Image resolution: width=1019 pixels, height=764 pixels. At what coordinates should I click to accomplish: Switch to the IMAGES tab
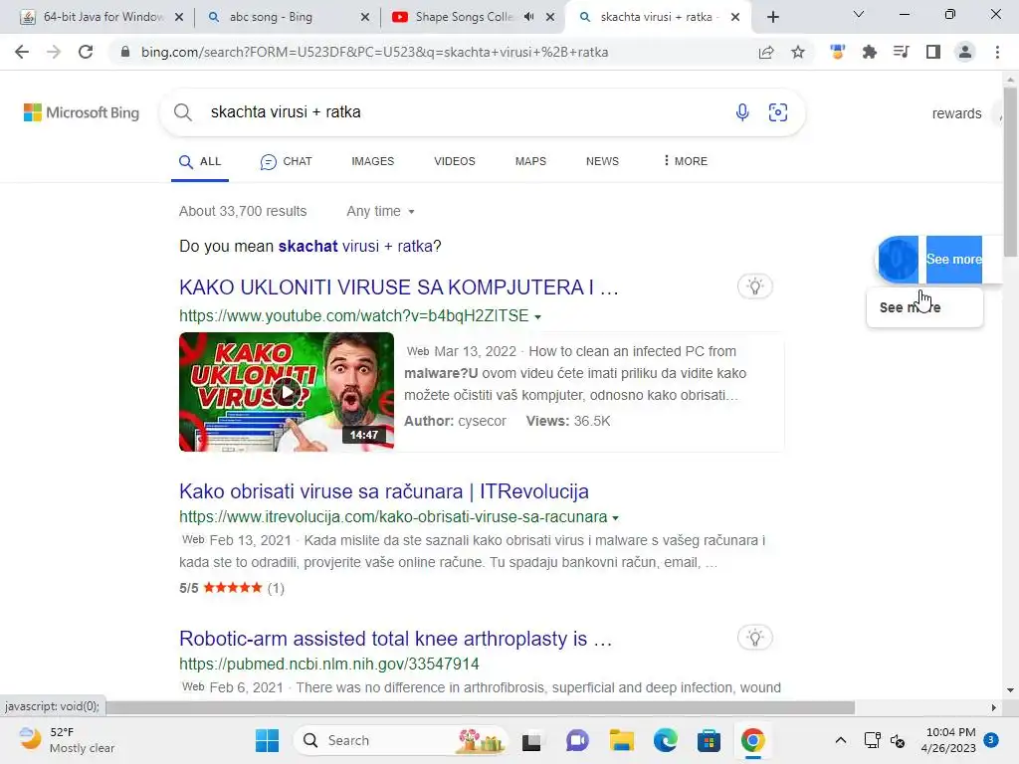372,161
